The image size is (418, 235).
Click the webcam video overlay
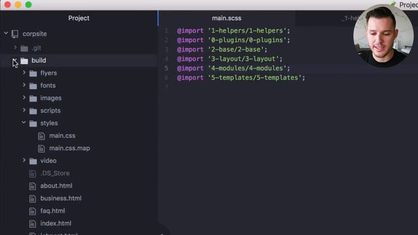click(x=383, y=36)
